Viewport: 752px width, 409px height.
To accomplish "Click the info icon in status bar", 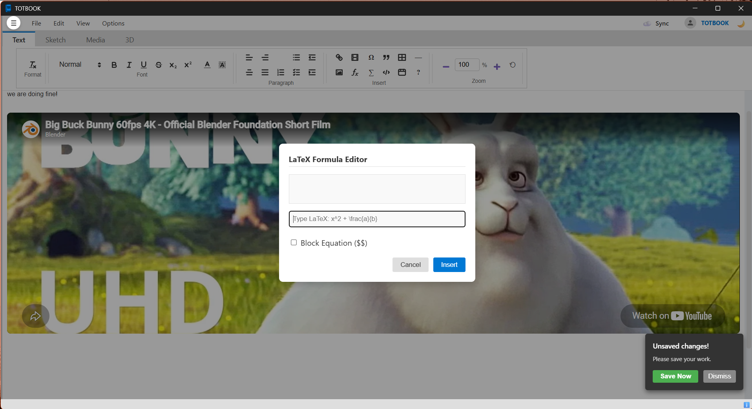I will 746,405.
